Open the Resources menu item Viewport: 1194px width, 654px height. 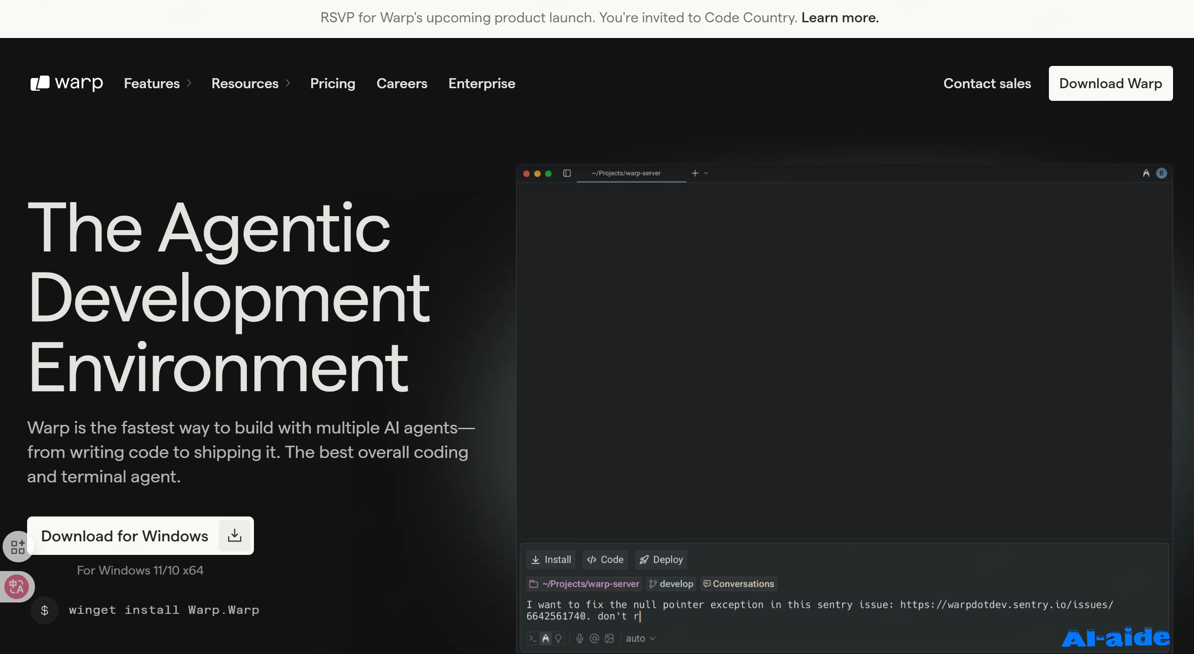click(245, 83)
